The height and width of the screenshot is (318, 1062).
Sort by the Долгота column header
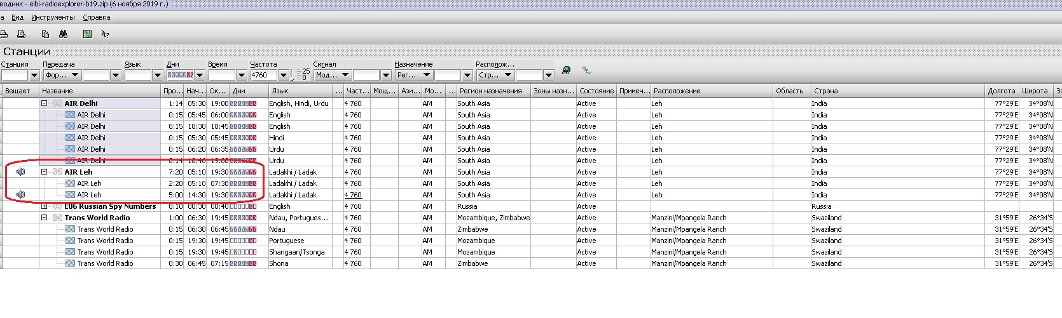click(1002, 91)
